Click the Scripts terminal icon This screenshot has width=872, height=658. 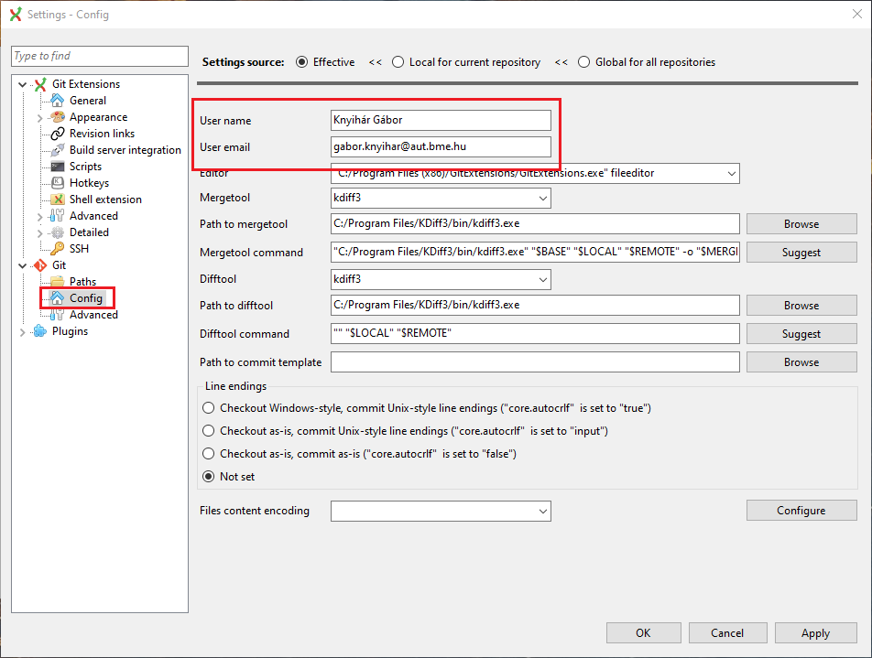(x=58, y=167)
